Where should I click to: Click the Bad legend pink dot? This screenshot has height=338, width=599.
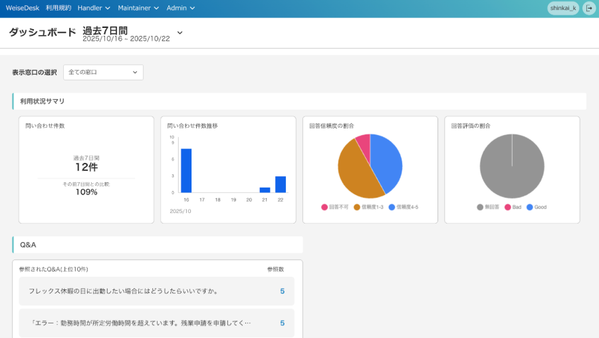[507, 208]
